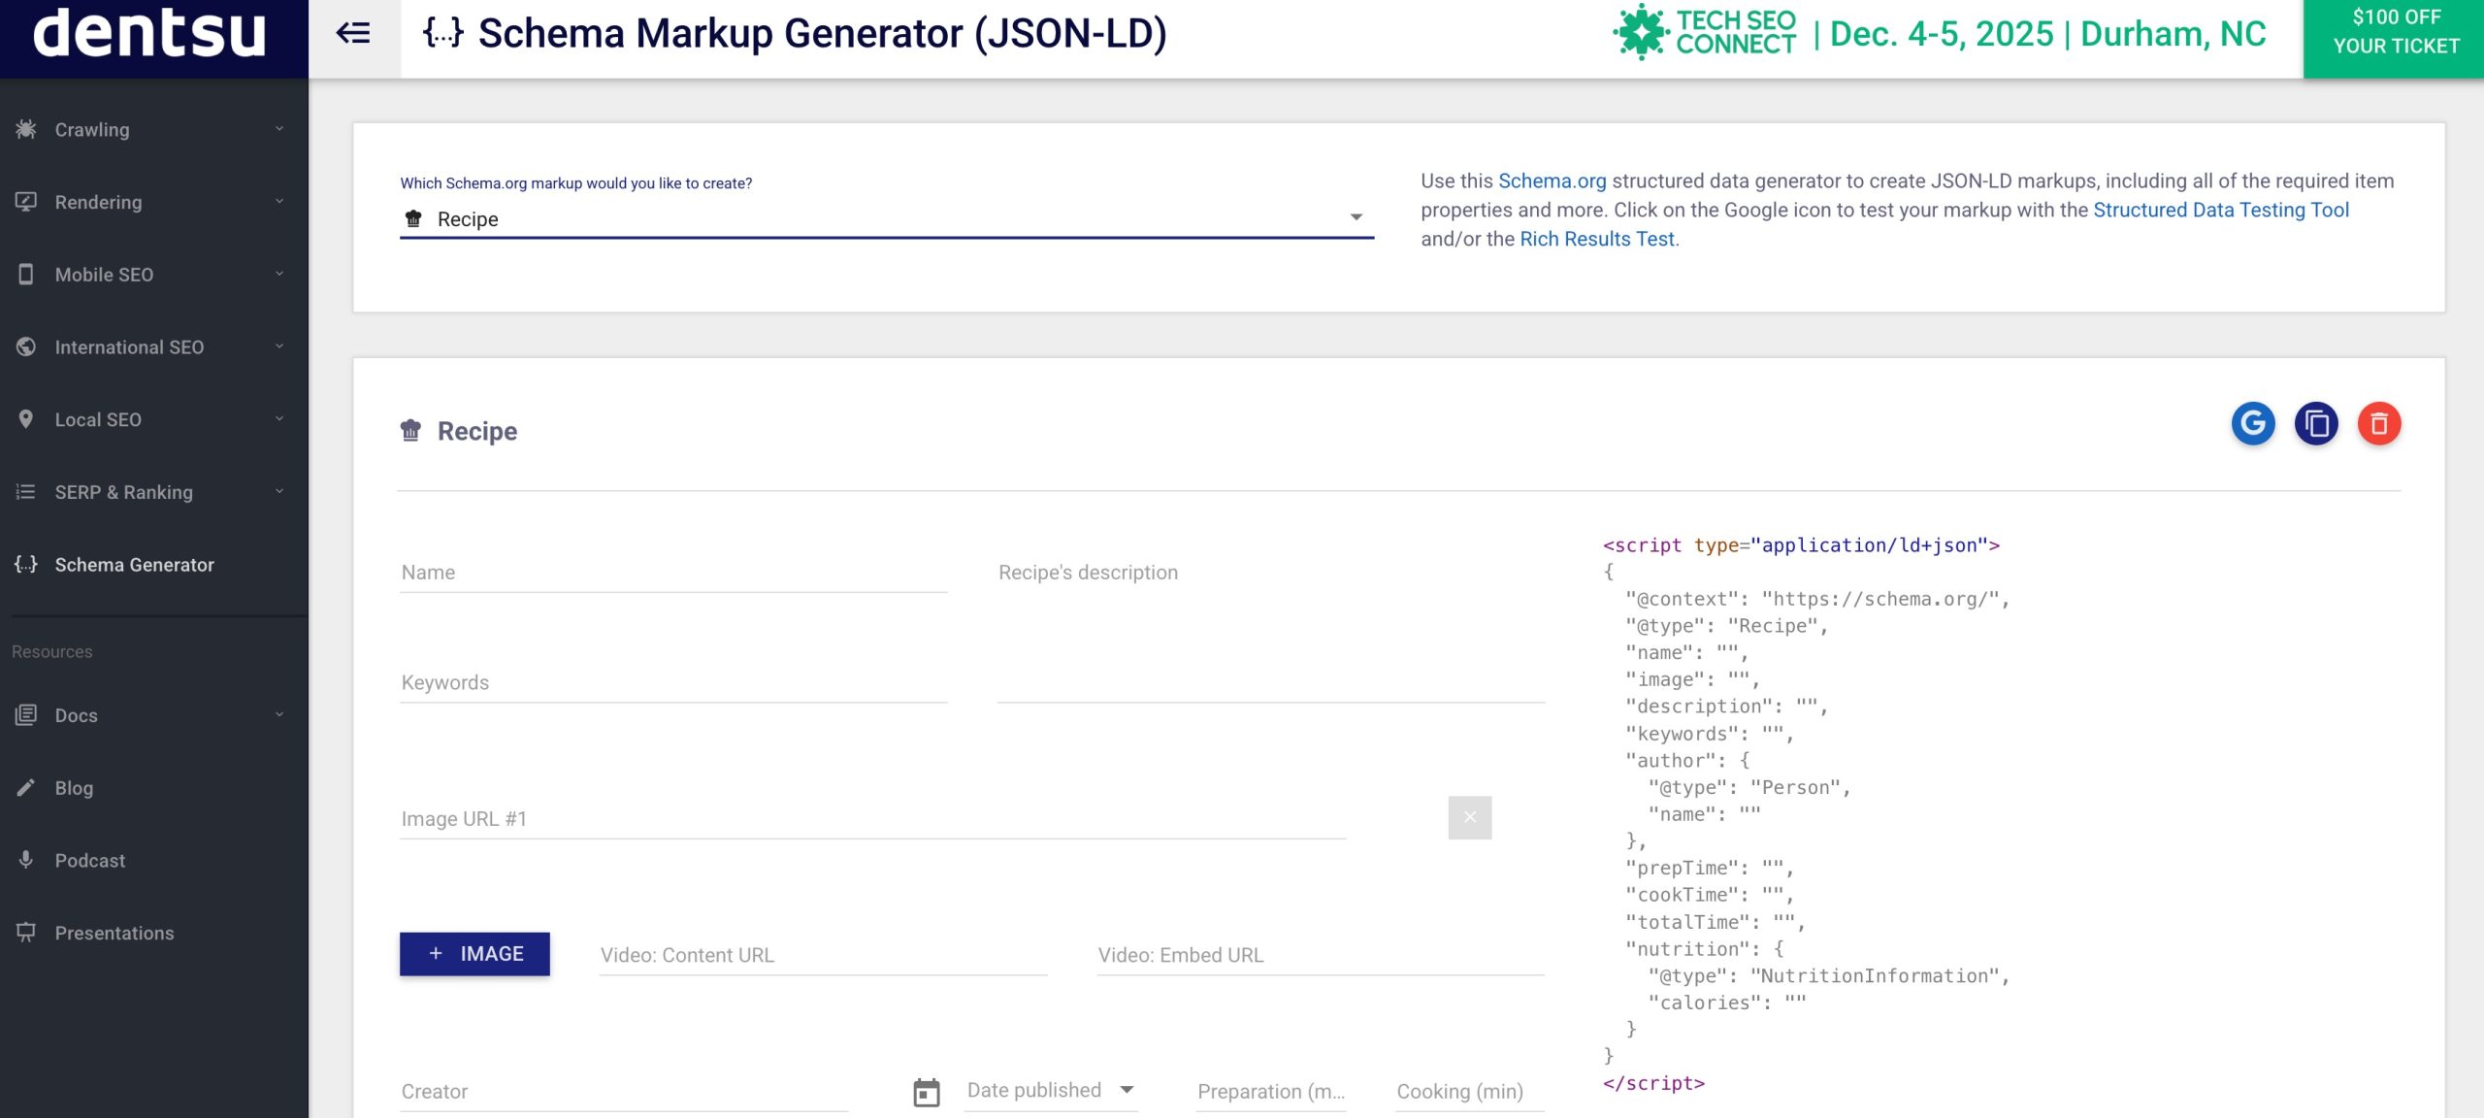Remove Image URL #1 with the X button
The width and height of the screenshot is (2484, 1118).
tap(1469, 817)
